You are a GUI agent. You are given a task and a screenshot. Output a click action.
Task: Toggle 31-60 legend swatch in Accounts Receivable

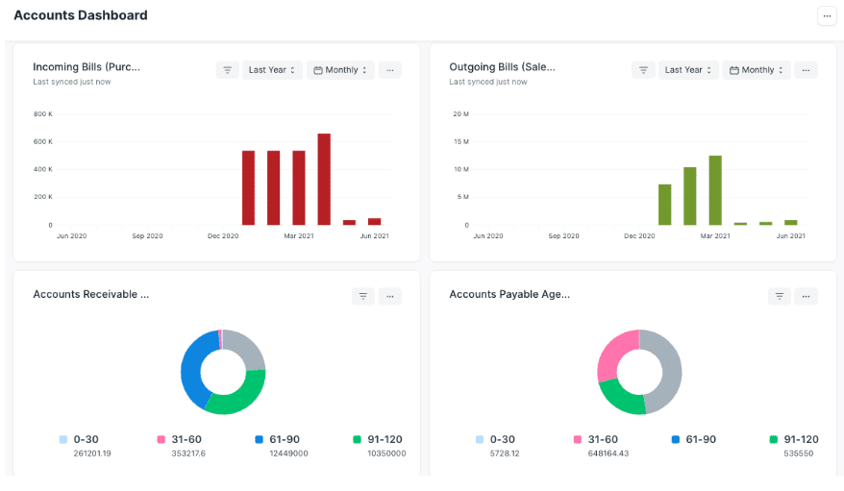[x=161, y=439]
